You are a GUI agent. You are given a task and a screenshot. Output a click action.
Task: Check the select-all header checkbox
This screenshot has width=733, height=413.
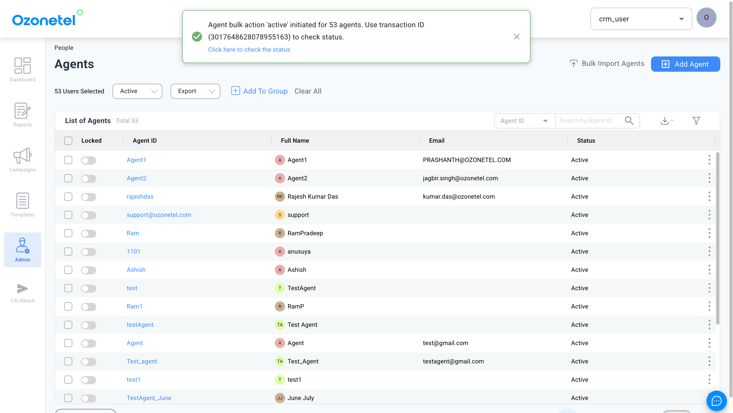click(68, 141)
